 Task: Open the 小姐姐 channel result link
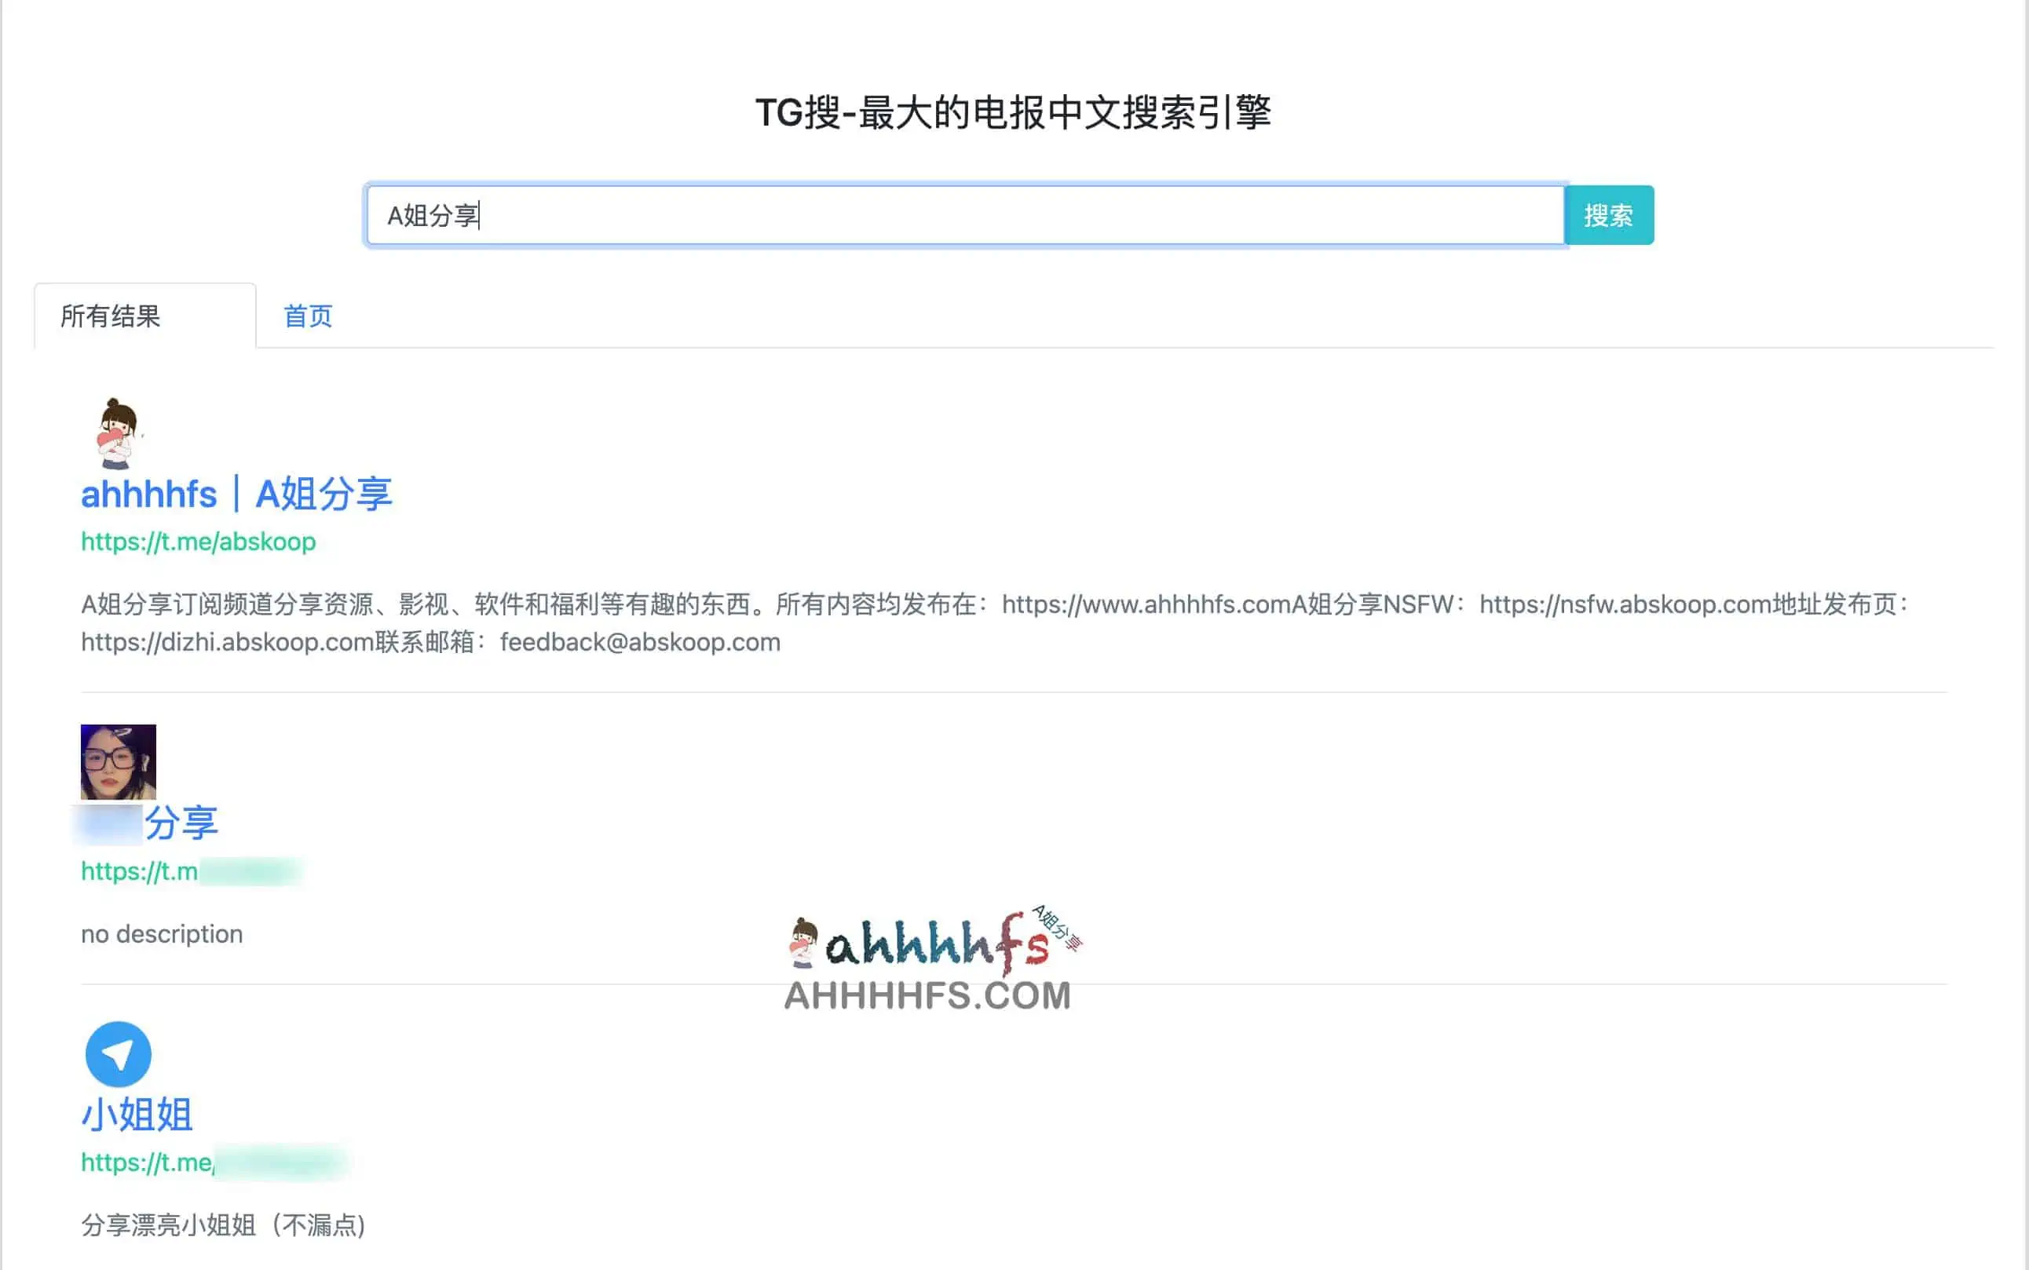137,1115
